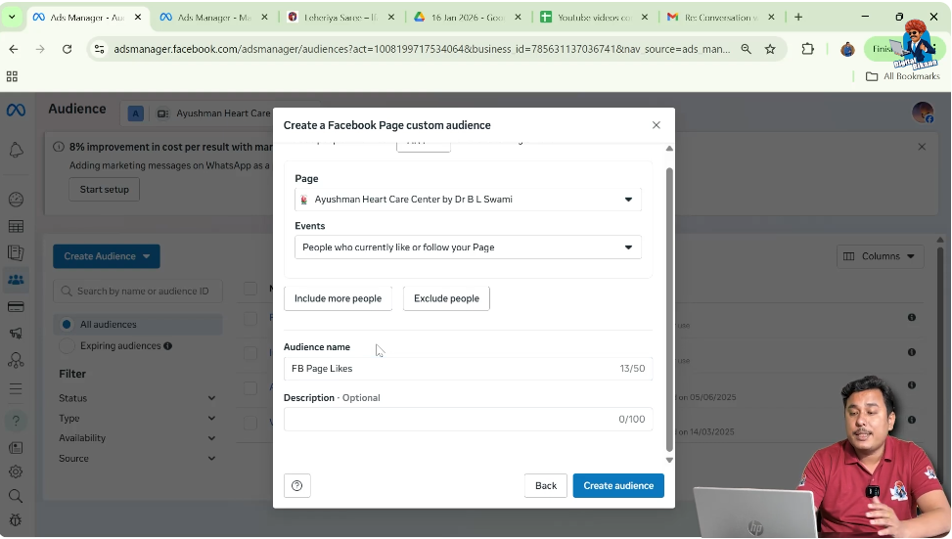Screen dimensions: 952x539
Task: Click the bug report icon in sidebar
Action: (x=16, y=520)
